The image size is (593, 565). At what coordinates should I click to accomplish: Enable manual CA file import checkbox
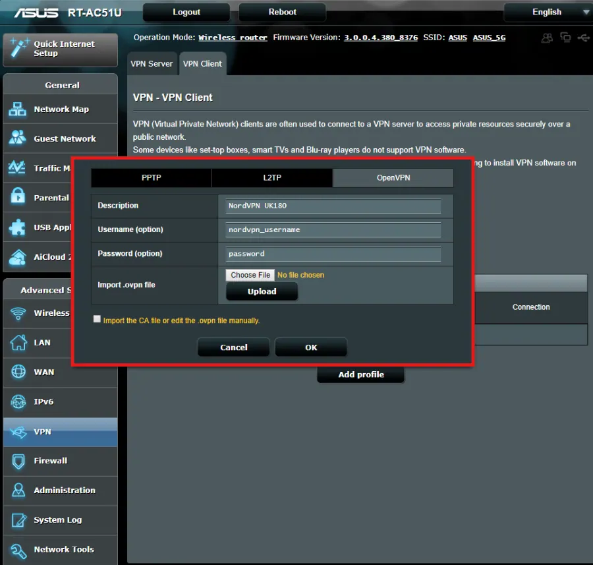click(x=97, y=319)
